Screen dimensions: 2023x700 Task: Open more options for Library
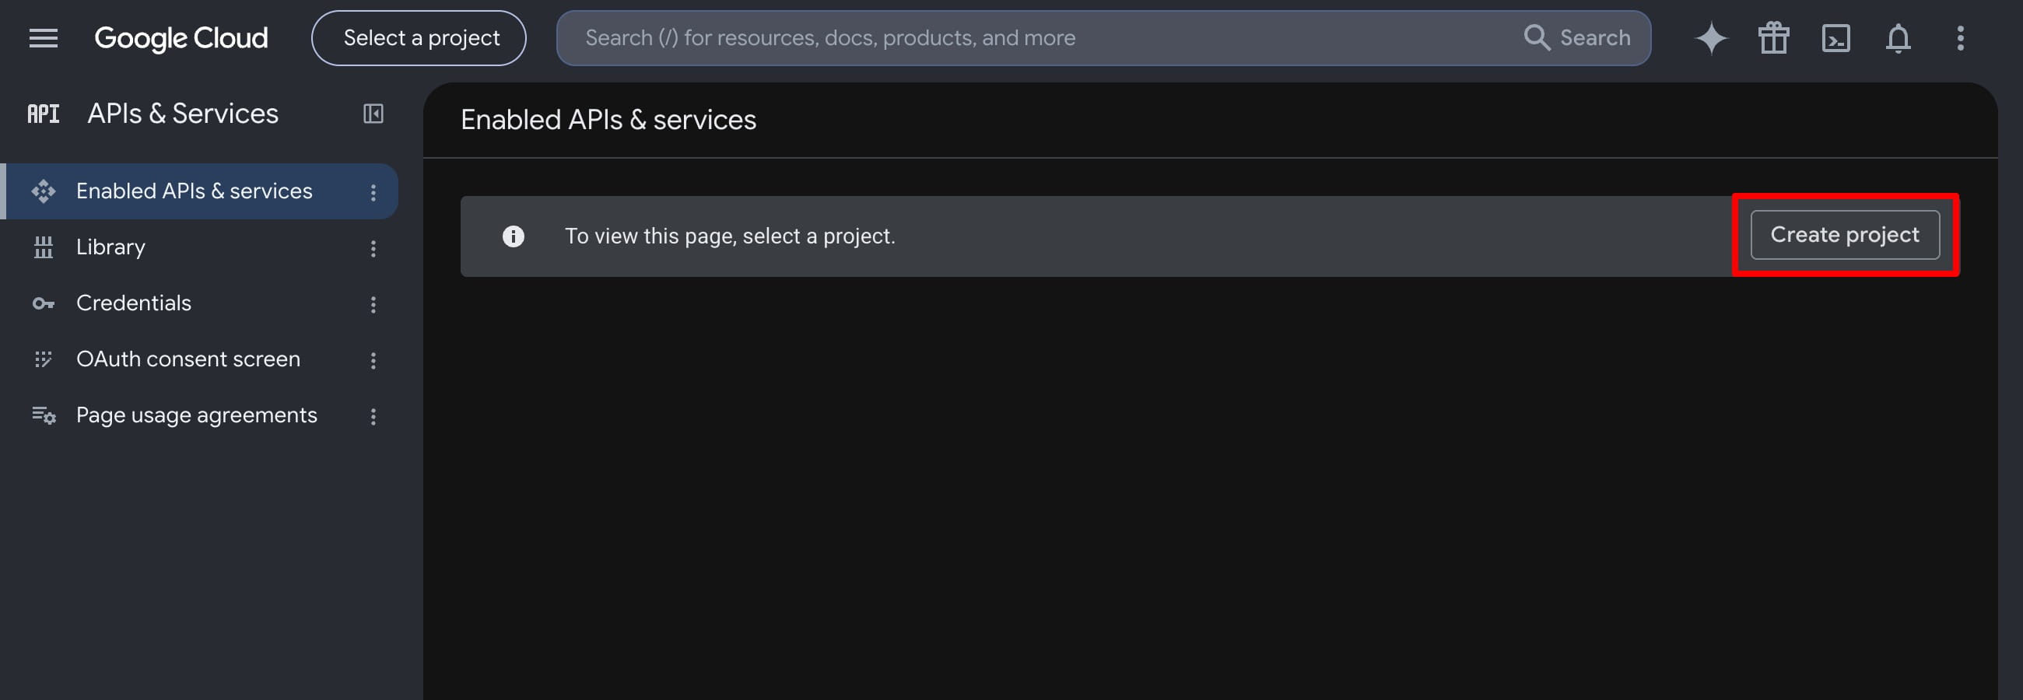373,249
